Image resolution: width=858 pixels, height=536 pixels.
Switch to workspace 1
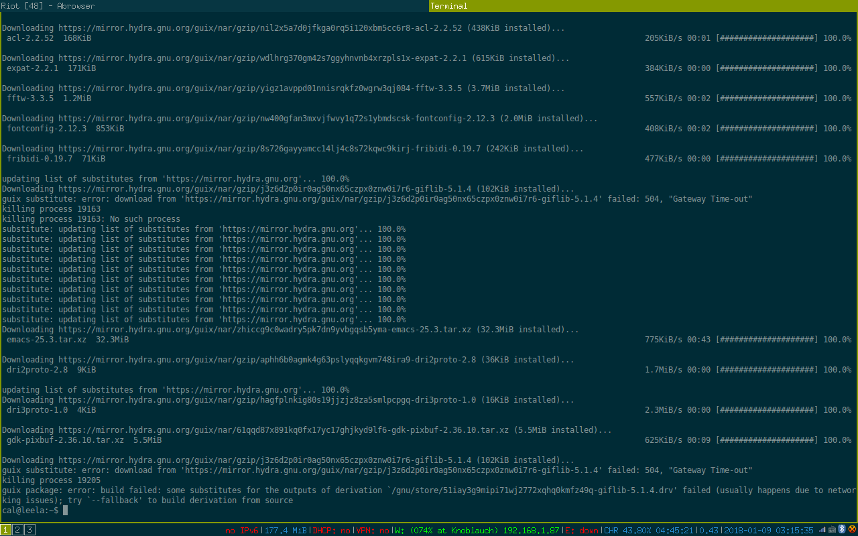pos(5,530)
